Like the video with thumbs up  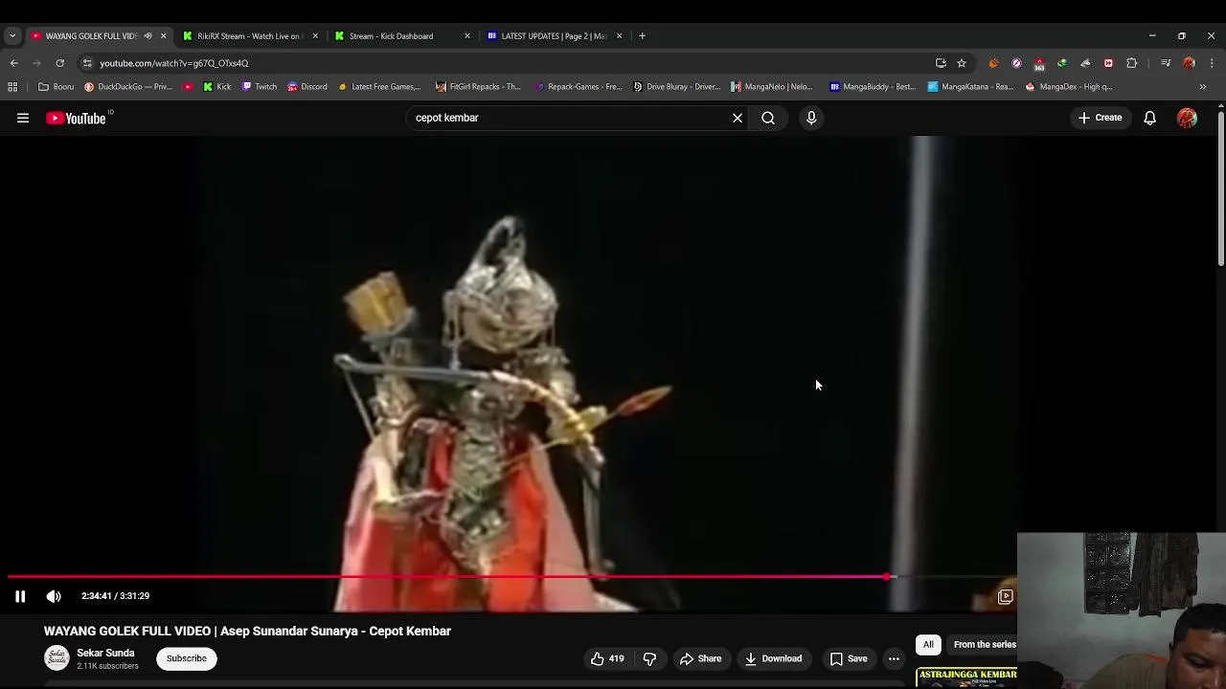click(607, 658)
